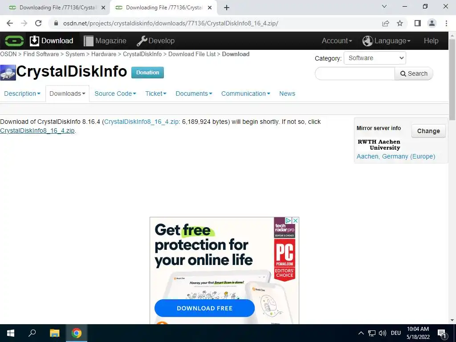
Task: Share this page using the share icon
Action: pos(386,23)
